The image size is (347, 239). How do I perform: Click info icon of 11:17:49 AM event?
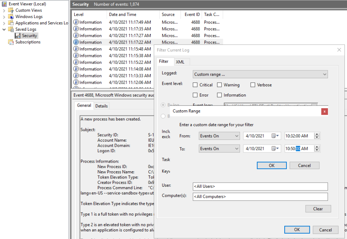pos(76,22)
